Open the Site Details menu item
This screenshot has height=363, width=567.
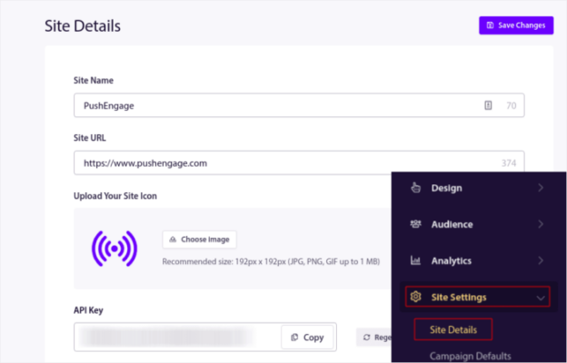click(x=453, y=329)
